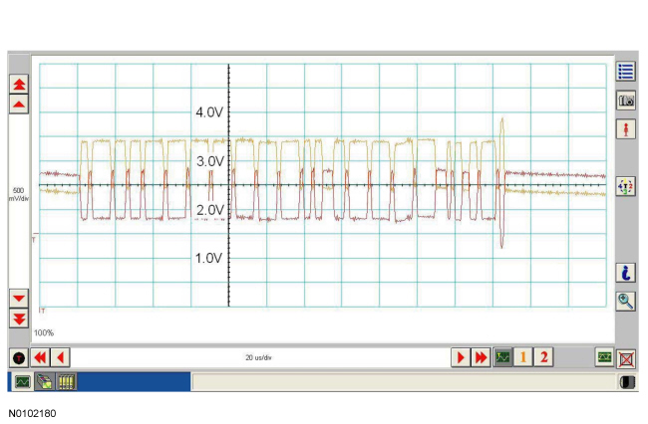Decrease voltage scale with double down arrow
Screen dimensions: 648x424
(19, 318)
